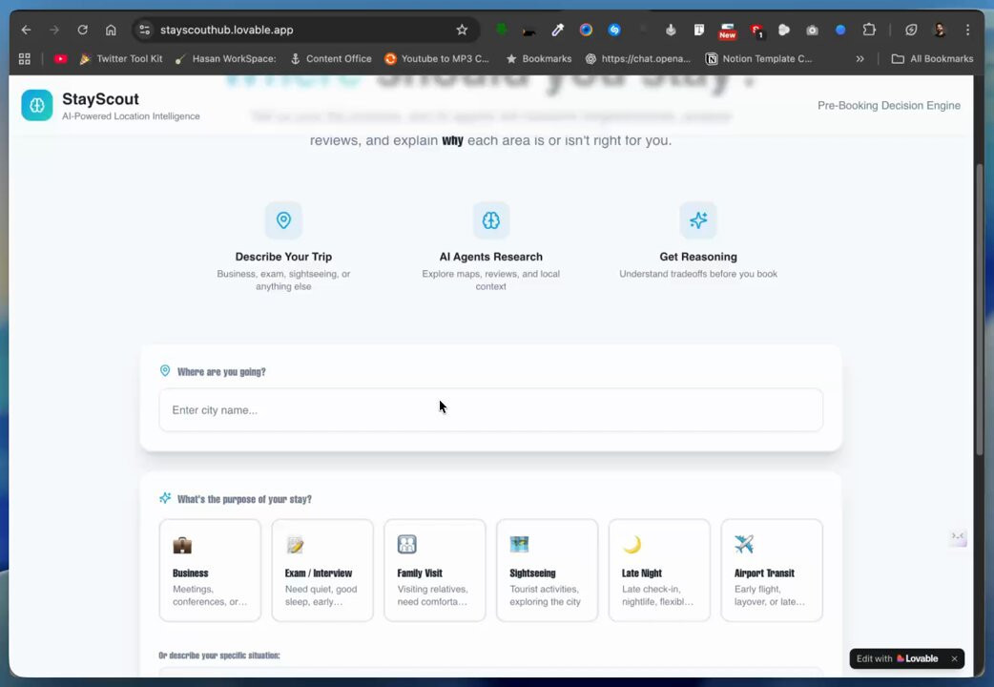Viewport: 994px width, 687px height.
Task: Open Notion Template bookmark
Action: 758,59
